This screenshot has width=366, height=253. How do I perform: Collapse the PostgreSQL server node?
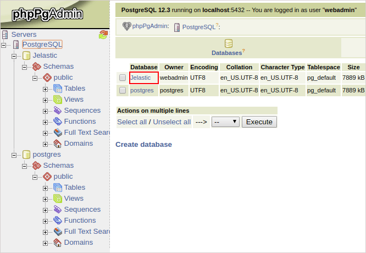(3, 45)
